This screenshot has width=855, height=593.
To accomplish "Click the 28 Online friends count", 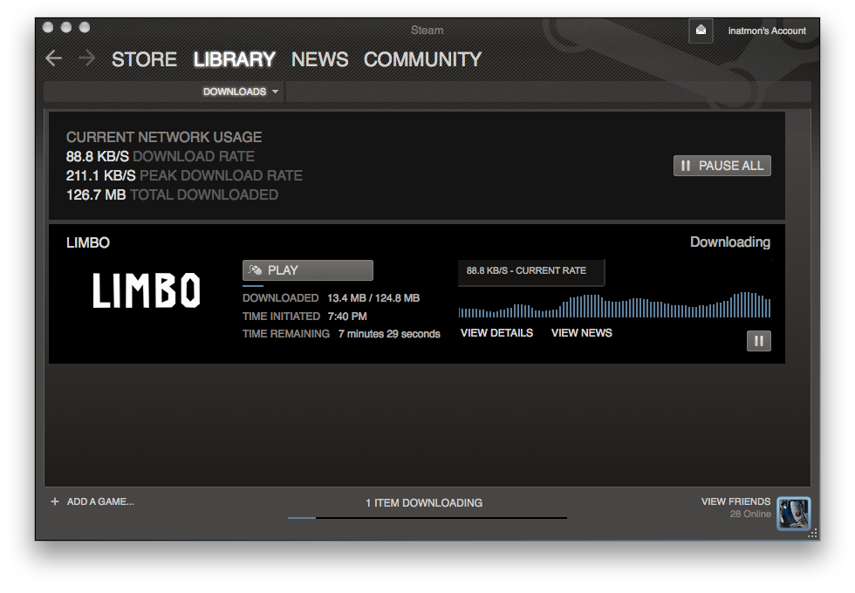I will tap(750, 514).
